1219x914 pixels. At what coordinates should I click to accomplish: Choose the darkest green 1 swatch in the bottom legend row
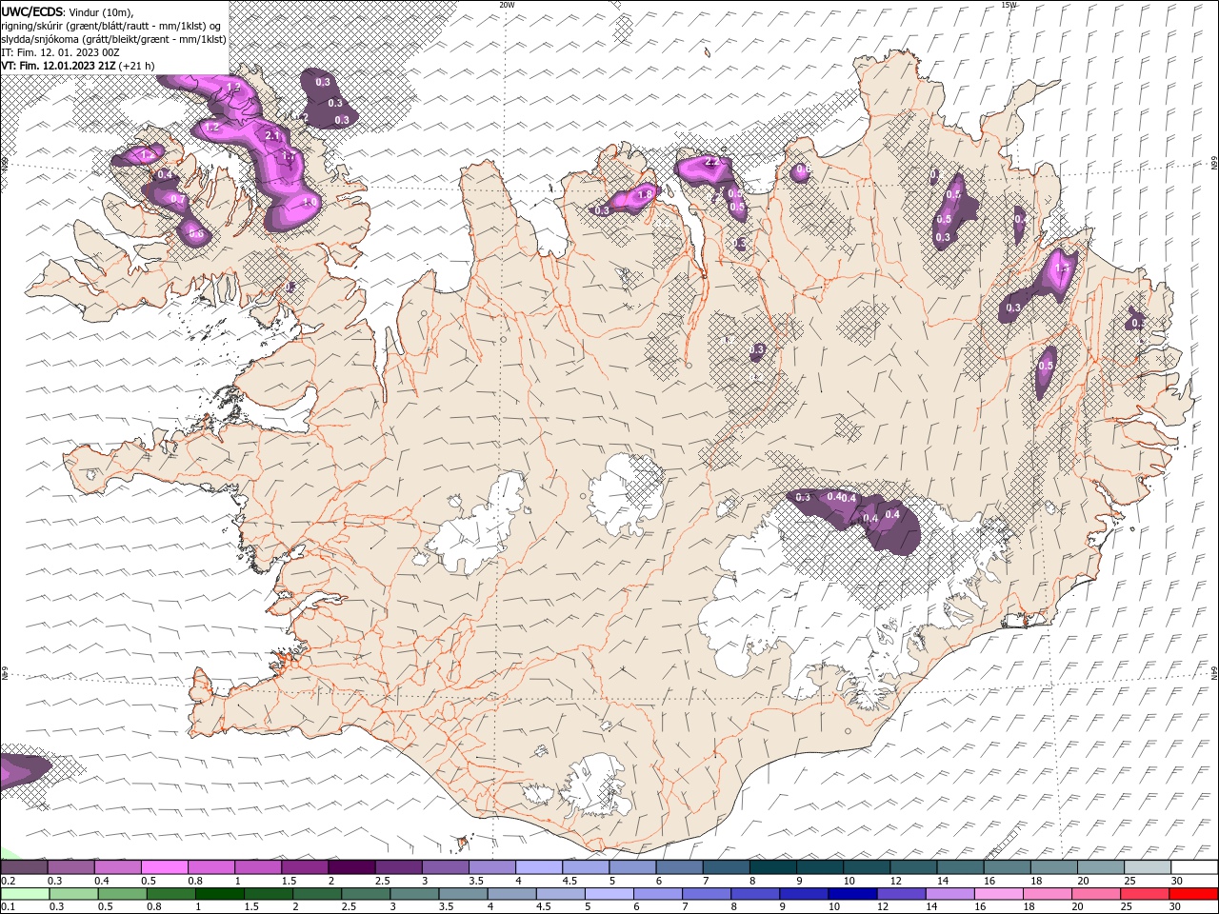(x=219, y=894)
